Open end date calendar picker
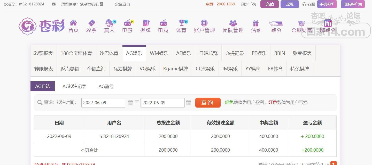The image size is (372, 165). 189,103
